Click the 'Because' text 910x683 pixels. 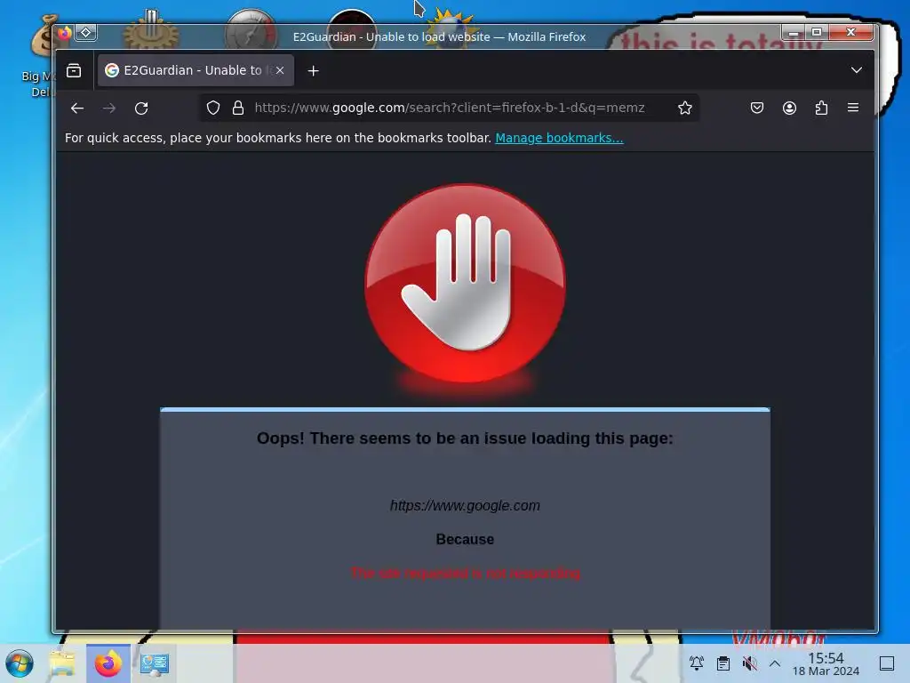[465, 540]
